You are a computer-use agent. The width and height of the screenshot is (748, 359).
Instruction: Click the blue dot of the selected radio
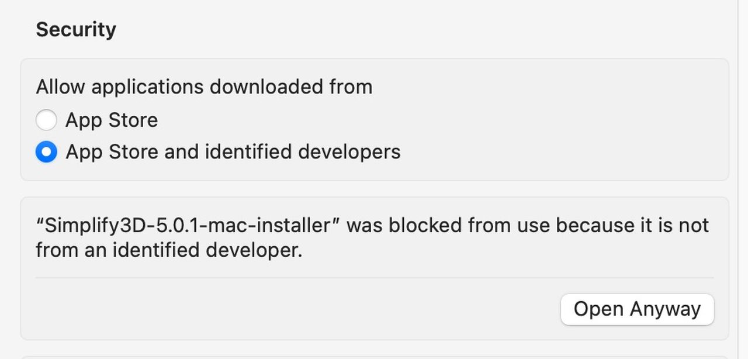pos(46,152)
